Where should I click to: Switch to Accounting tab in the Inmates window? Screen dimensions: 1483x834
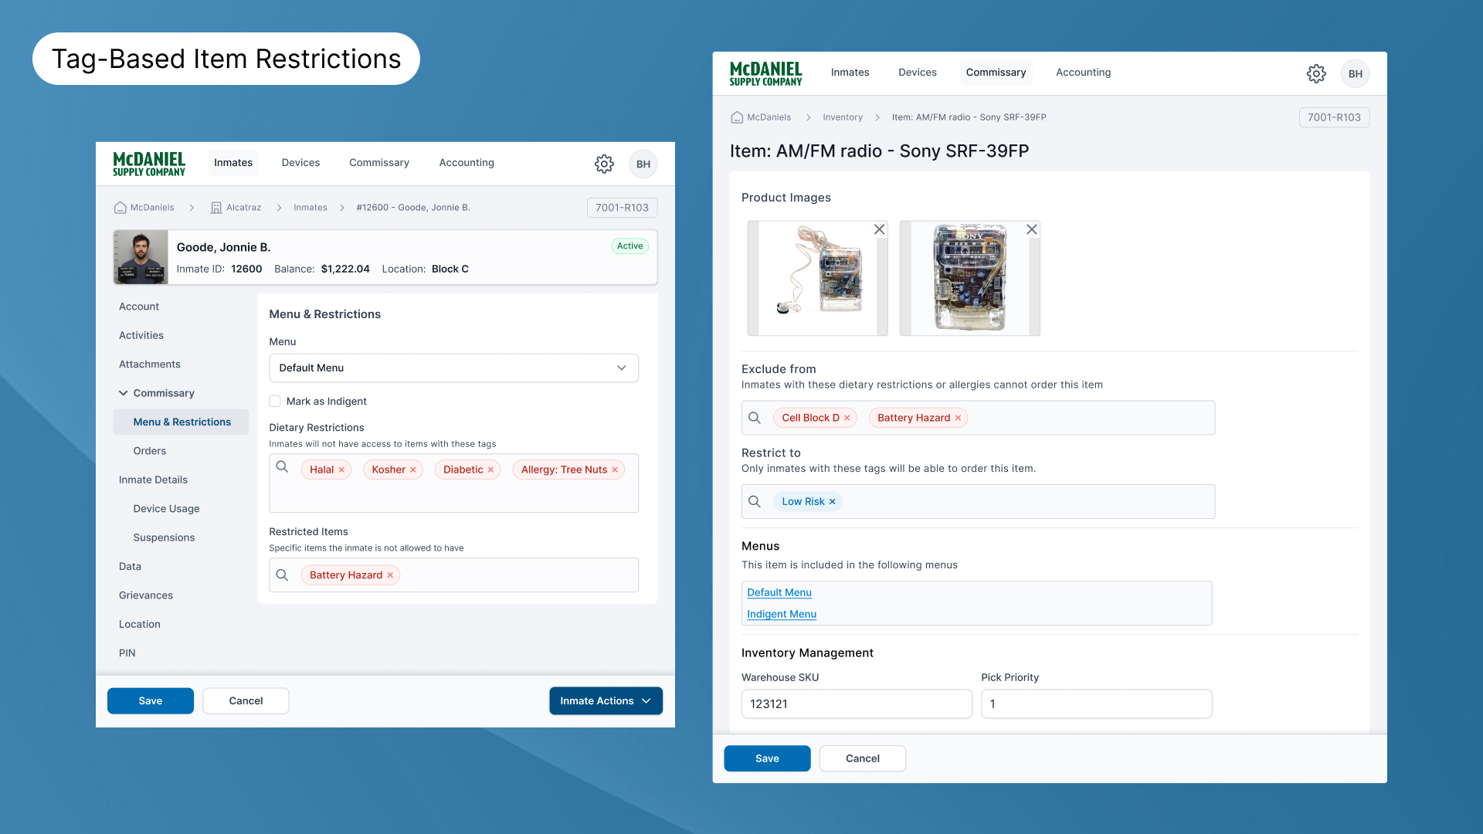tap(467, 163)
